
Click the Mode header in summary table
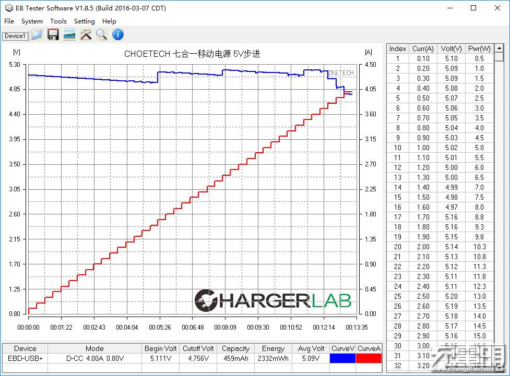click(x=94, y=348)
